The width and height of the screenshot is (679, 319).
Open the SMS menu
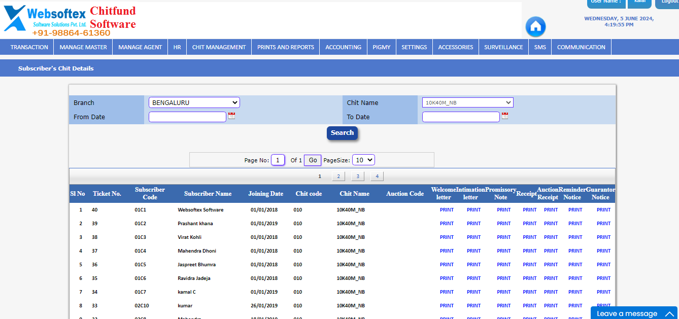pyautogui.click(x=539, y=47)
